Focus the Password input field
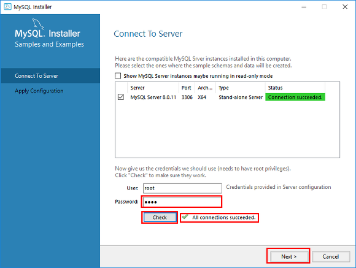Screen dimensions: 356x268 pos(182,202)
